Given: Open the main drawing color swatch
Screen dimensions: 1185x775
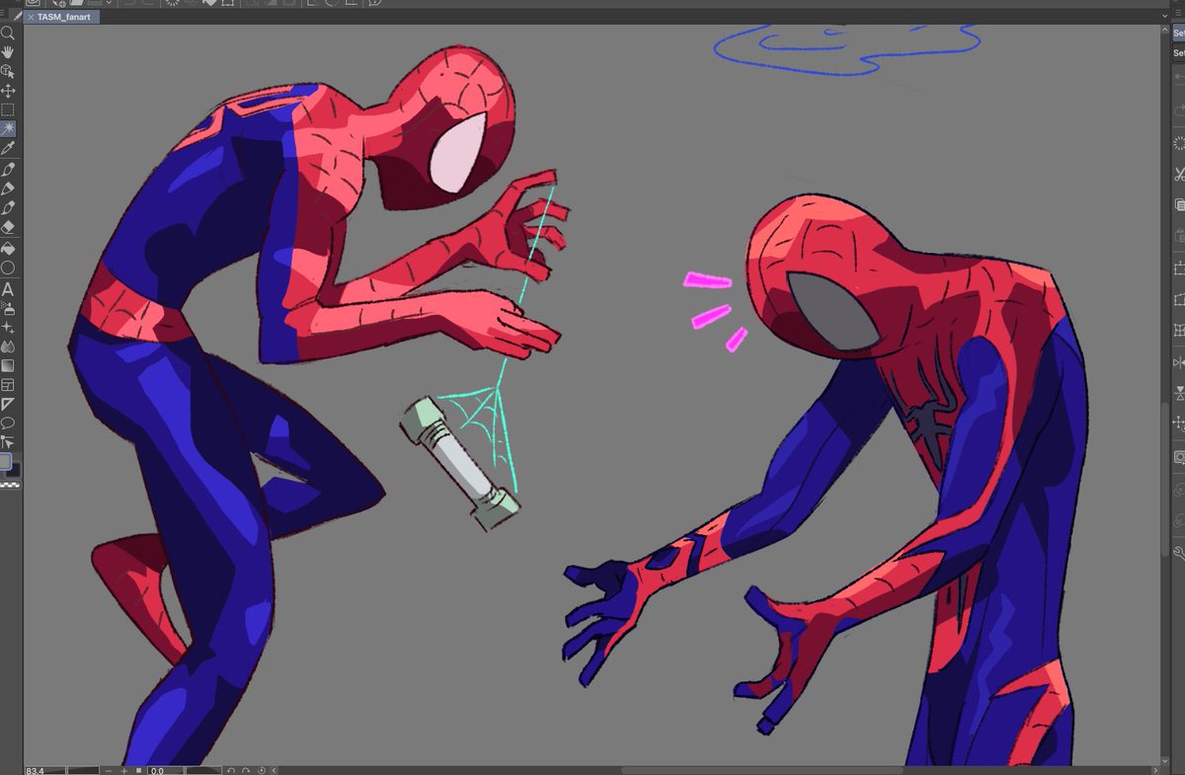Looking at the screenshot, I should click(6, 462).
